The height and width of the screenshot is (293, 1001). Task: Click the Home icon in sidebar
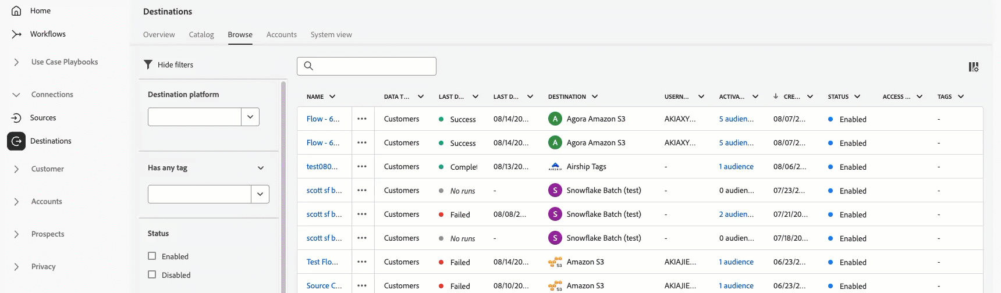(16, 11)
